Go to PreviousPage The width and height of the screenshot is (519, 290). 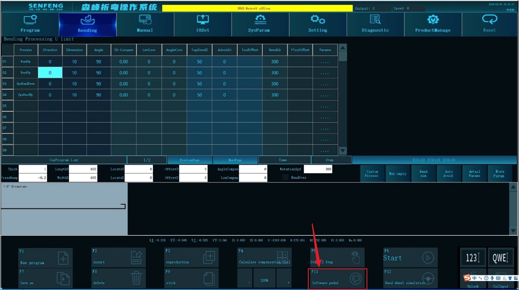tap(190, 160)
